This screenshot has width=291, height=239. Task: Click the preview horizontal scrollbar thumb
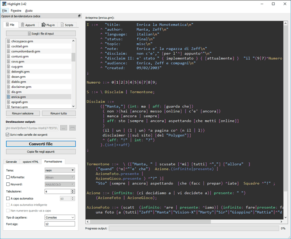[150, 222]
